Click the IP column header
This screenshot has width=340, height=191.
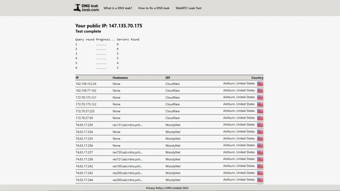(77, 78)
